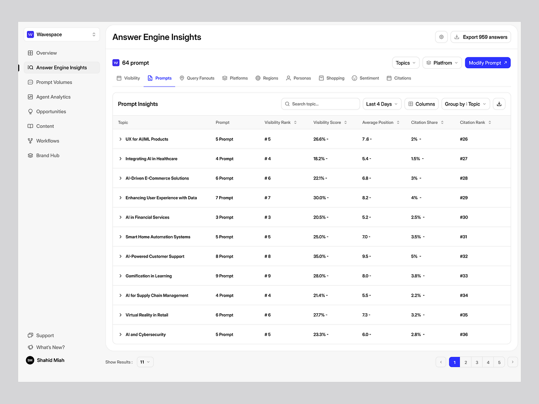
Task: Expand the AI and Cybersecurity row
Action: pos(120,334)
